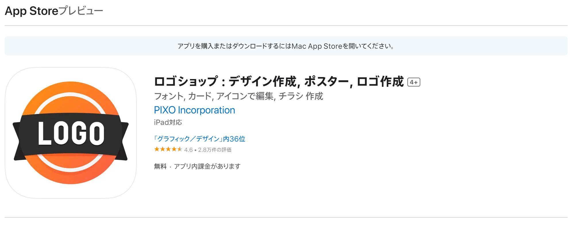Open the グラフィック／デザイン内36位 ranking link
The height and width of the screenshot is (226, 574).
200,139
